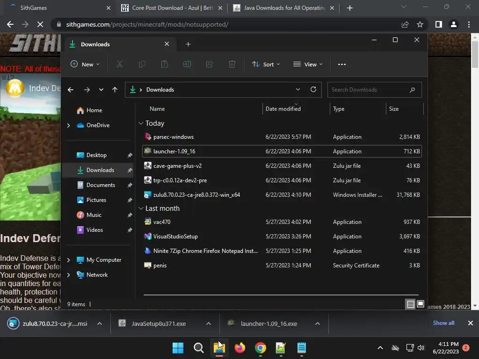Switch to SithGames browser tab
Image resolution: width=479 pixels, height=359 pixels.
point(58,8)
